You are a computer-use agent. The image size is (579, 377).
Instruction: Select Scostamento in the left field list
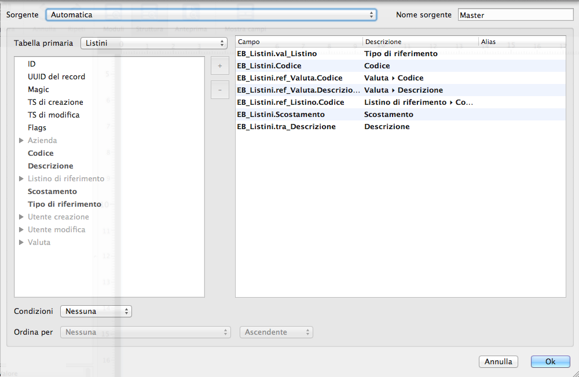[x=52, y=192]
